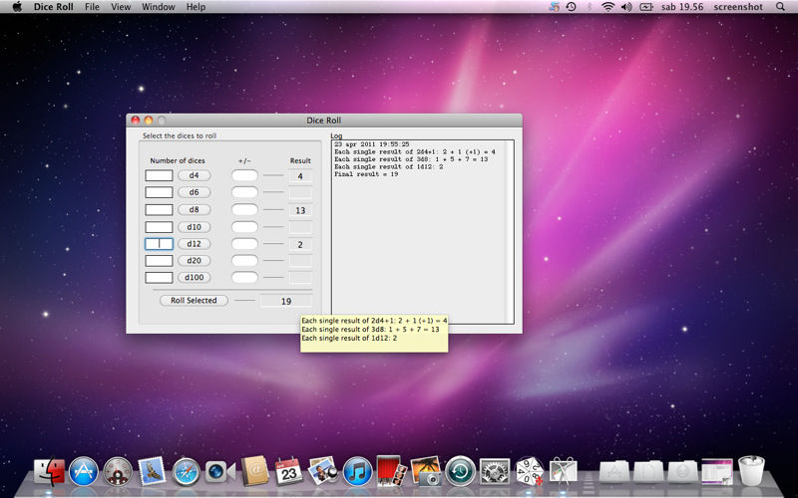Click the 'Final result = 19' log line
Screen dimensions: 798x498
(x=366, y=174)
